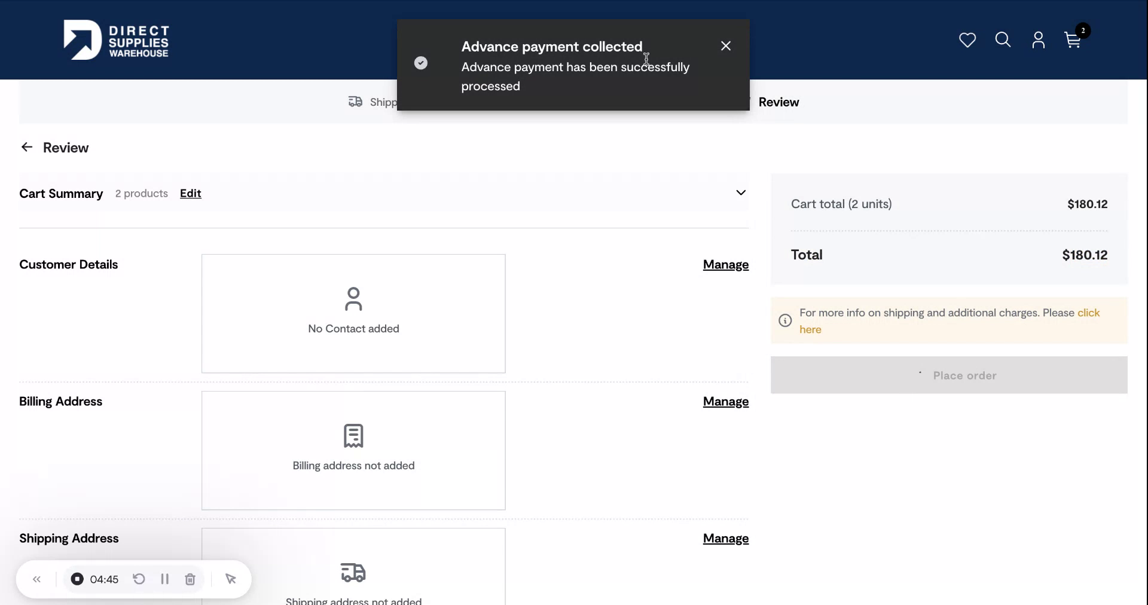Open the Edit link next to 2 products

[x=190, y=193]
